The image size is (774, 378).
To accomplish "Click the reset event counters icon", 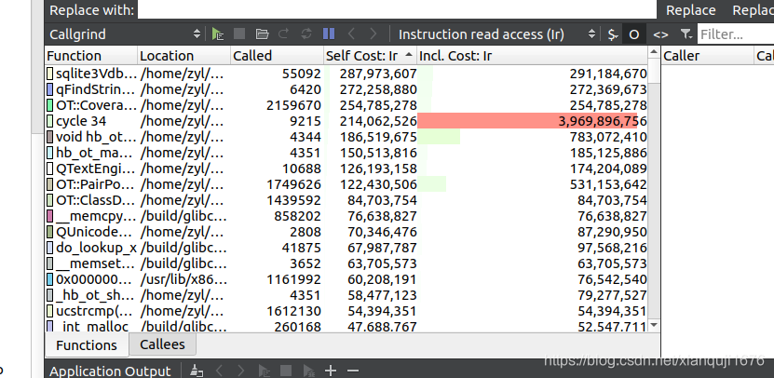I will 306,34.
